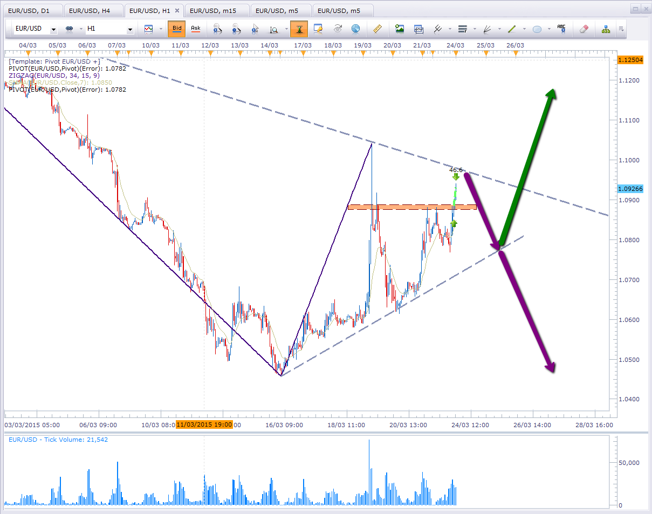Click the green hierarchy tree icon
652x514 pixels.
point(606,29)
